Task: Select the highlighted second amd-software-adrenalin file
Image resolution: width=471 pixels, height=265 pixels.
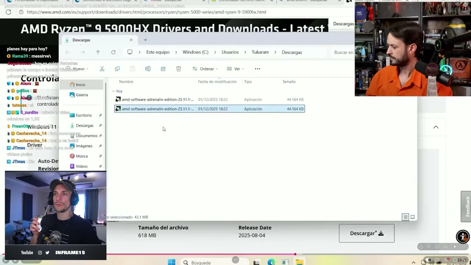Action: (209, 109)
